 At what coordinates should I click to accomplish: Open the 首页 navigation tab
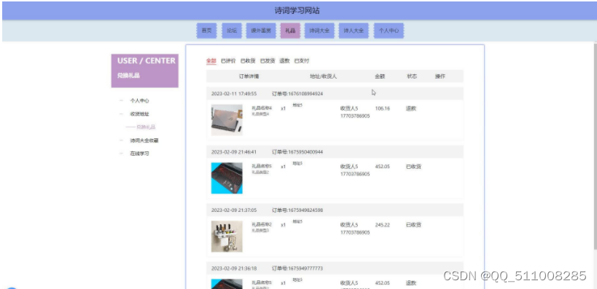(x=206, y=31)
